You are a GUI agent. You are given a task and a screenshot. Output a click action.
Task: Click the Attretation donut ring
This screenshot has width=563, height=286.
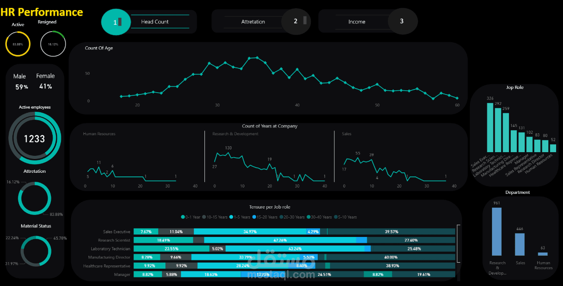coord(34,198)
